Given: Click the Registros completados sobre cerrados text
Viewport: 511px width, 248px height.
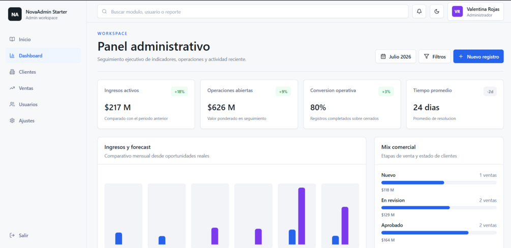Looking at the screenshot, I should tap(344, 118).
